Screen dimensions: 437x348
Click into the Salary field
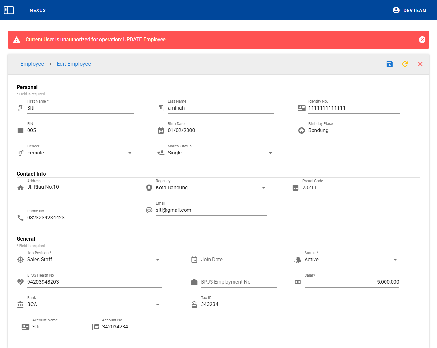[352, 282]
